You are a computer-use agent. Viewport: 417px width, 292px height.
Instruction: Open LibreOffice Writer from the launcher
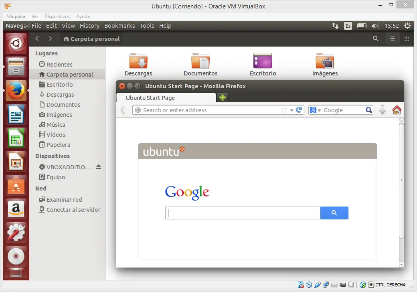pos(16,115)
